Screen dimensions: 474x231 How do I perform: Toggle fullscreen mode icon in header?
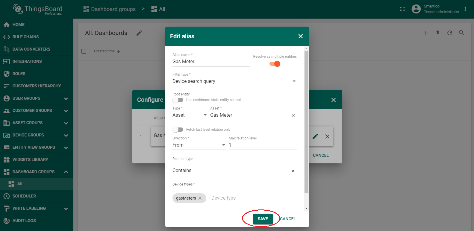402,9
